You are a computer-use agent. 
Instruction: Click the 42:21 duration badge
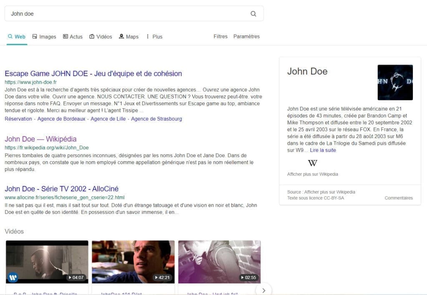pyautogui.click(x=162, y=278)
